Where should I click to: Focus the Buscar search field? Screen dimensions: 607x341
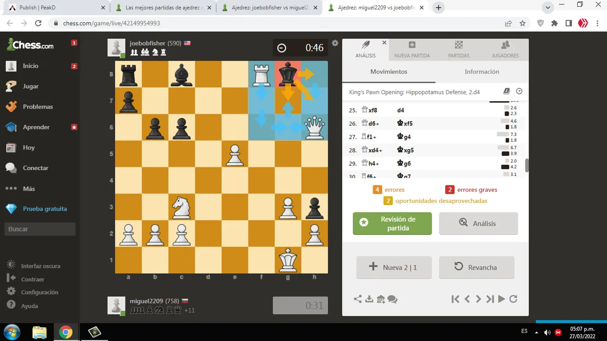click(40, 229)
